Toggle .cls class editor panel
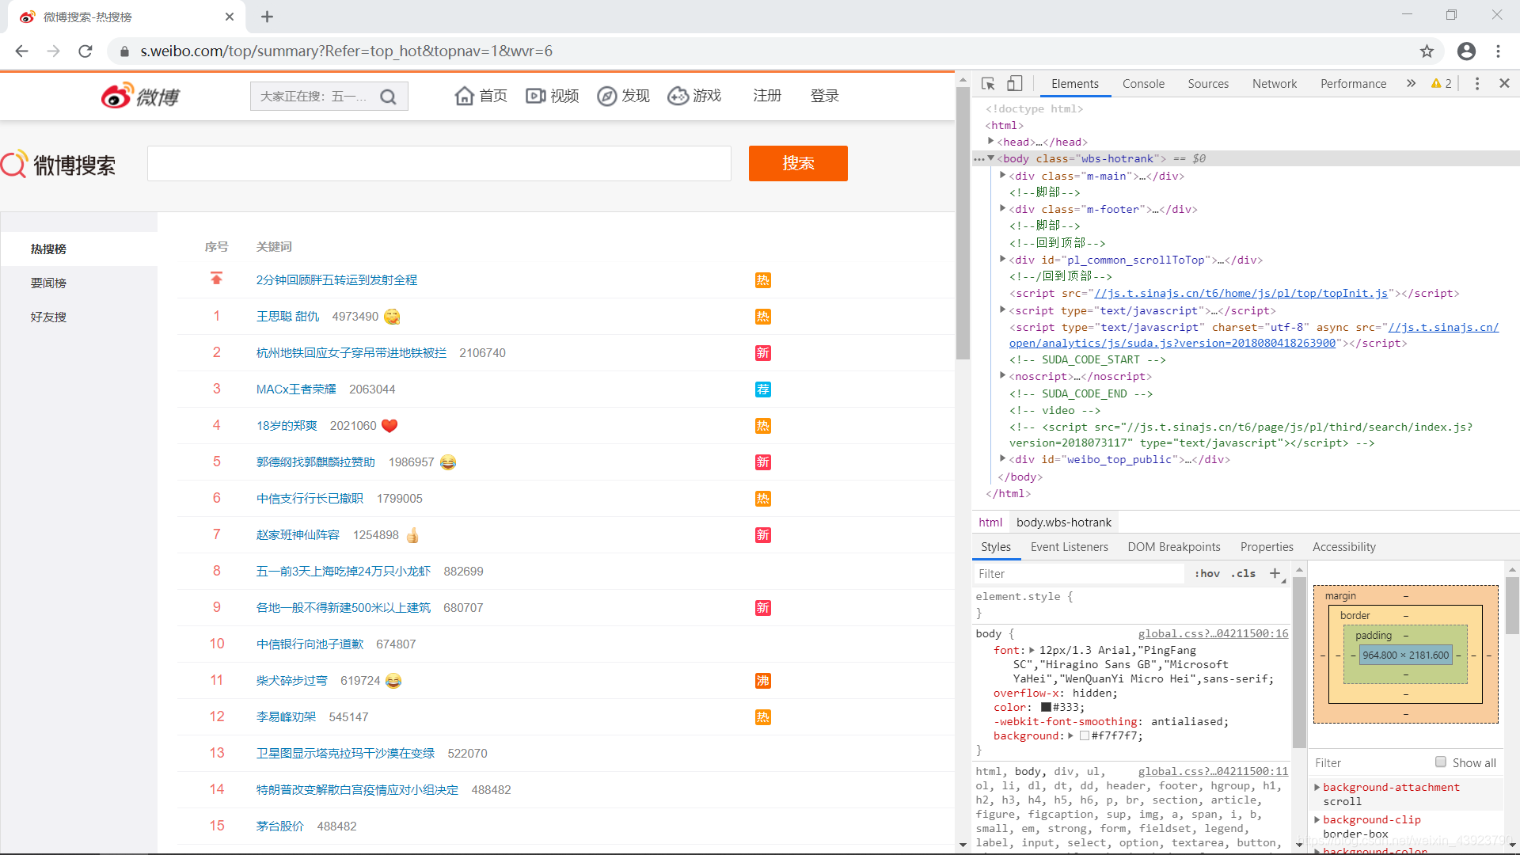This screenshot has height=855, width=1520. 1243,573
